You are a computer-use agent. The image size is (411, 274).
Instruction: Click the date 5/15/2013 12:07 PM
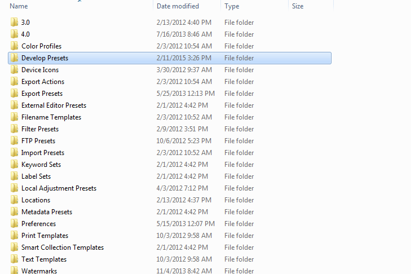tap(185, 224)
